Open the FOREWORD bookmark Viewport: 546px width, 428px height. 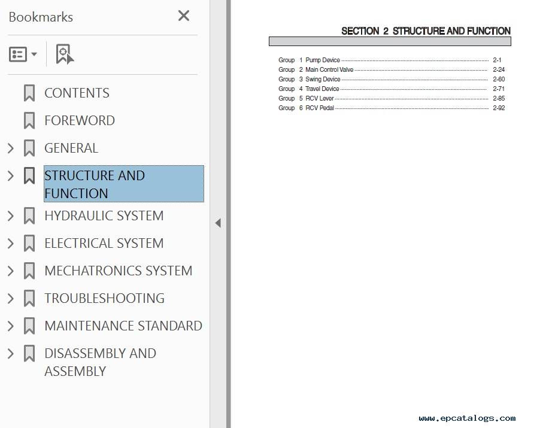(80, 120)
